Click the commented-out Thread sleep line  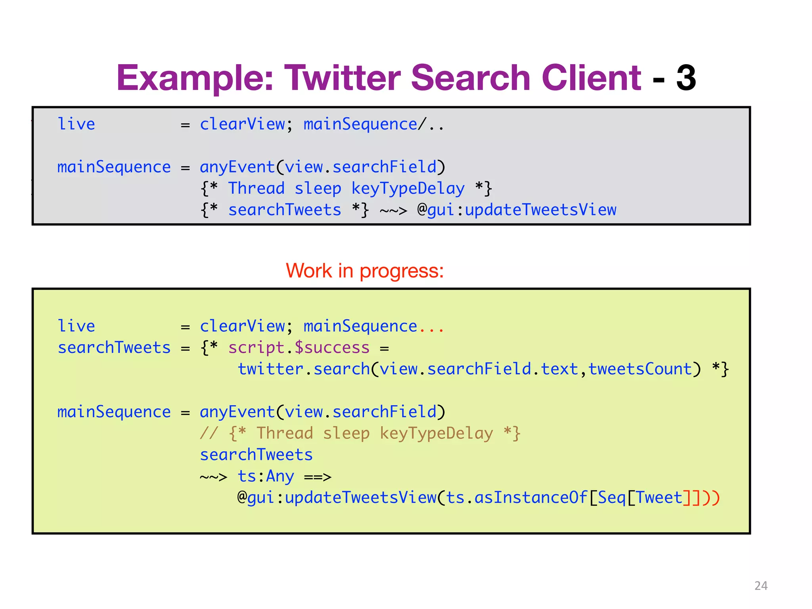pos(360,433)
